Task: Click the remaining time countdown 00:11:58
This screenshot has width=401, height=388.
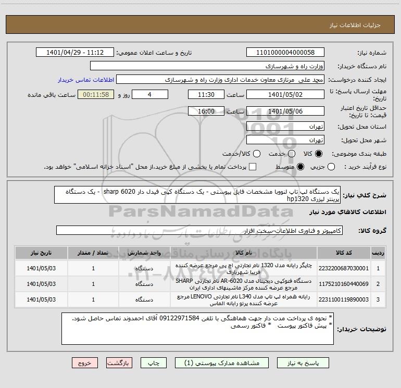Action: pyautogui.click(x=96, y=94)
